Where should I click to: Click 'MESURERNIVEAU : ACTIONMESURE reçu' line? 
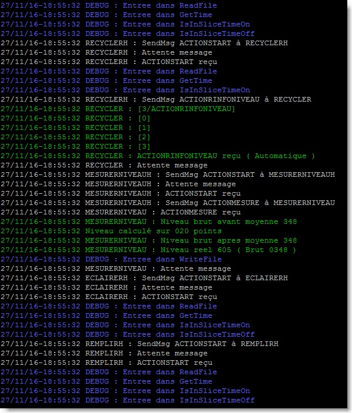[121, 213]
